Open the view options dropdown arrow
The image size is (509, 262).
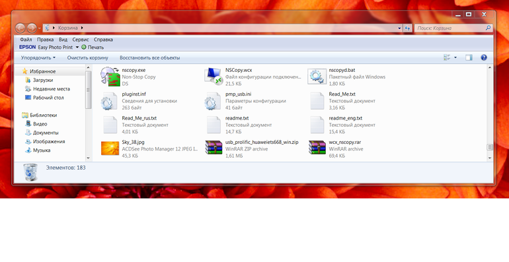click(455, 57)
